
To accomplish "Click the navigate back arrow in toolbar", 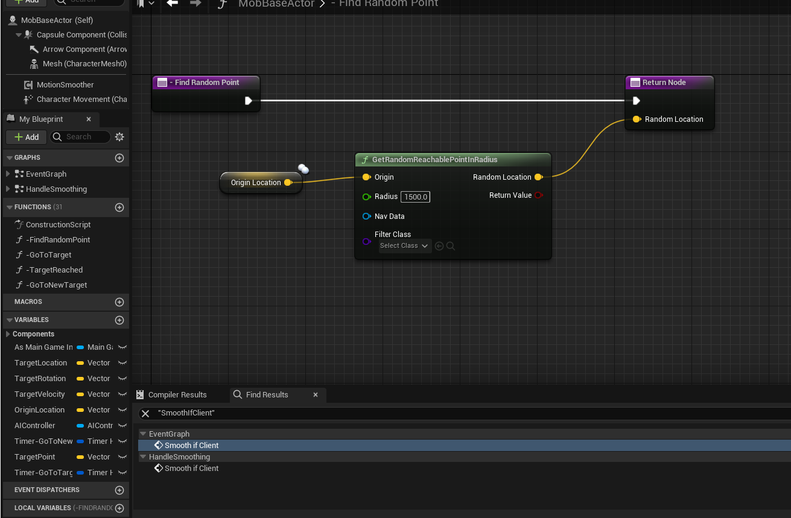I will 173,4.
